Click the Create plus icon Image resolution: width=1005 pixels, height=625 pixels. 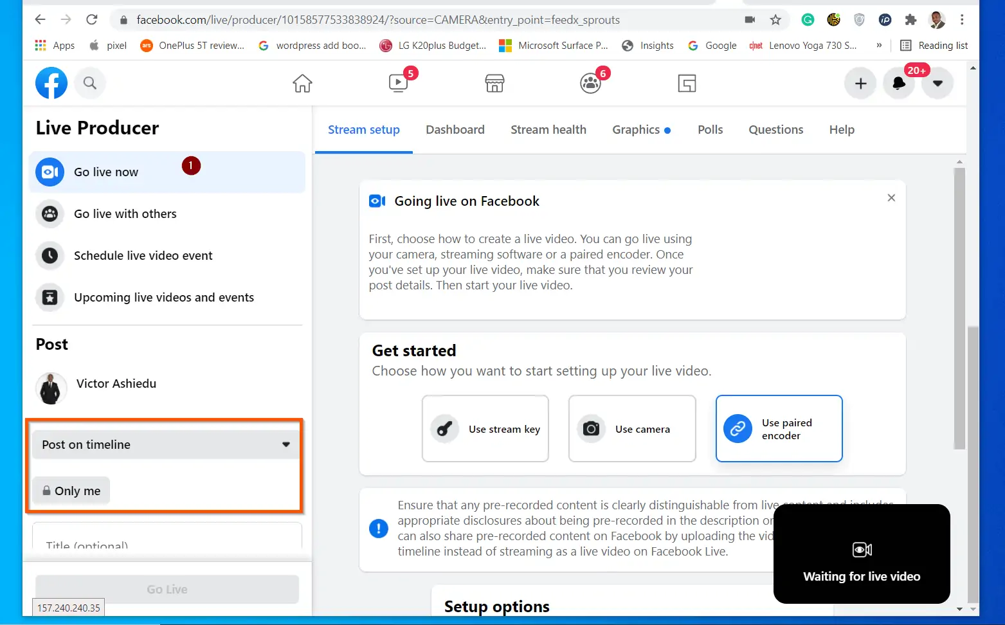click(x=860, y=84)
